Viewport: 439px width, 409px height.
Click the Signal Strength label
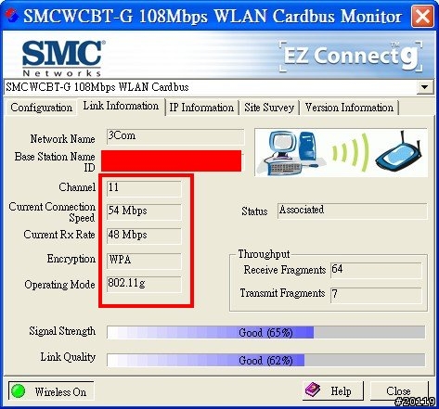click(x=62, y=331)
